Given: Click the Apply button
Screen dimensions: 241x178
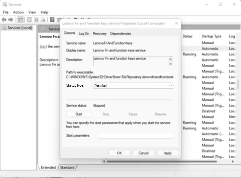Looking at the screenshot, I should [x=168, y=153].
